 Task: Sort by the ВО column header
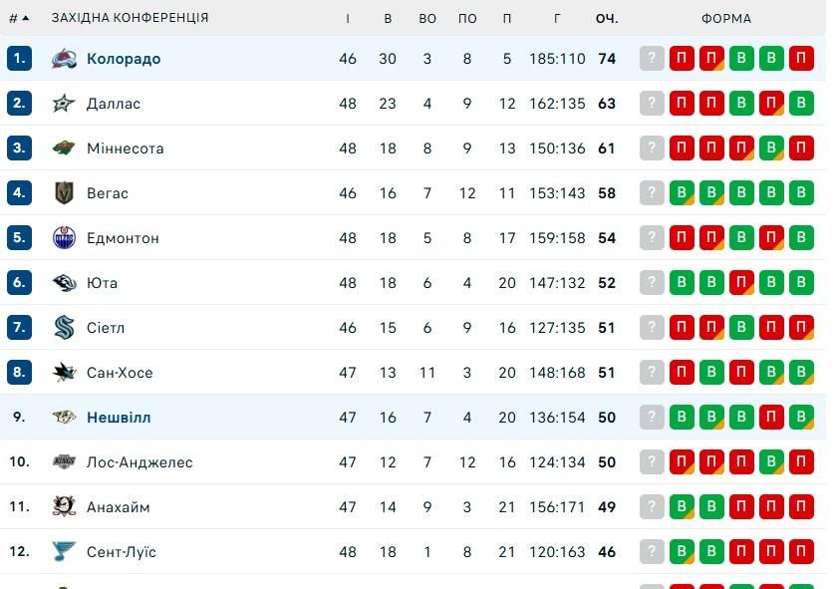tap(427, 18)
